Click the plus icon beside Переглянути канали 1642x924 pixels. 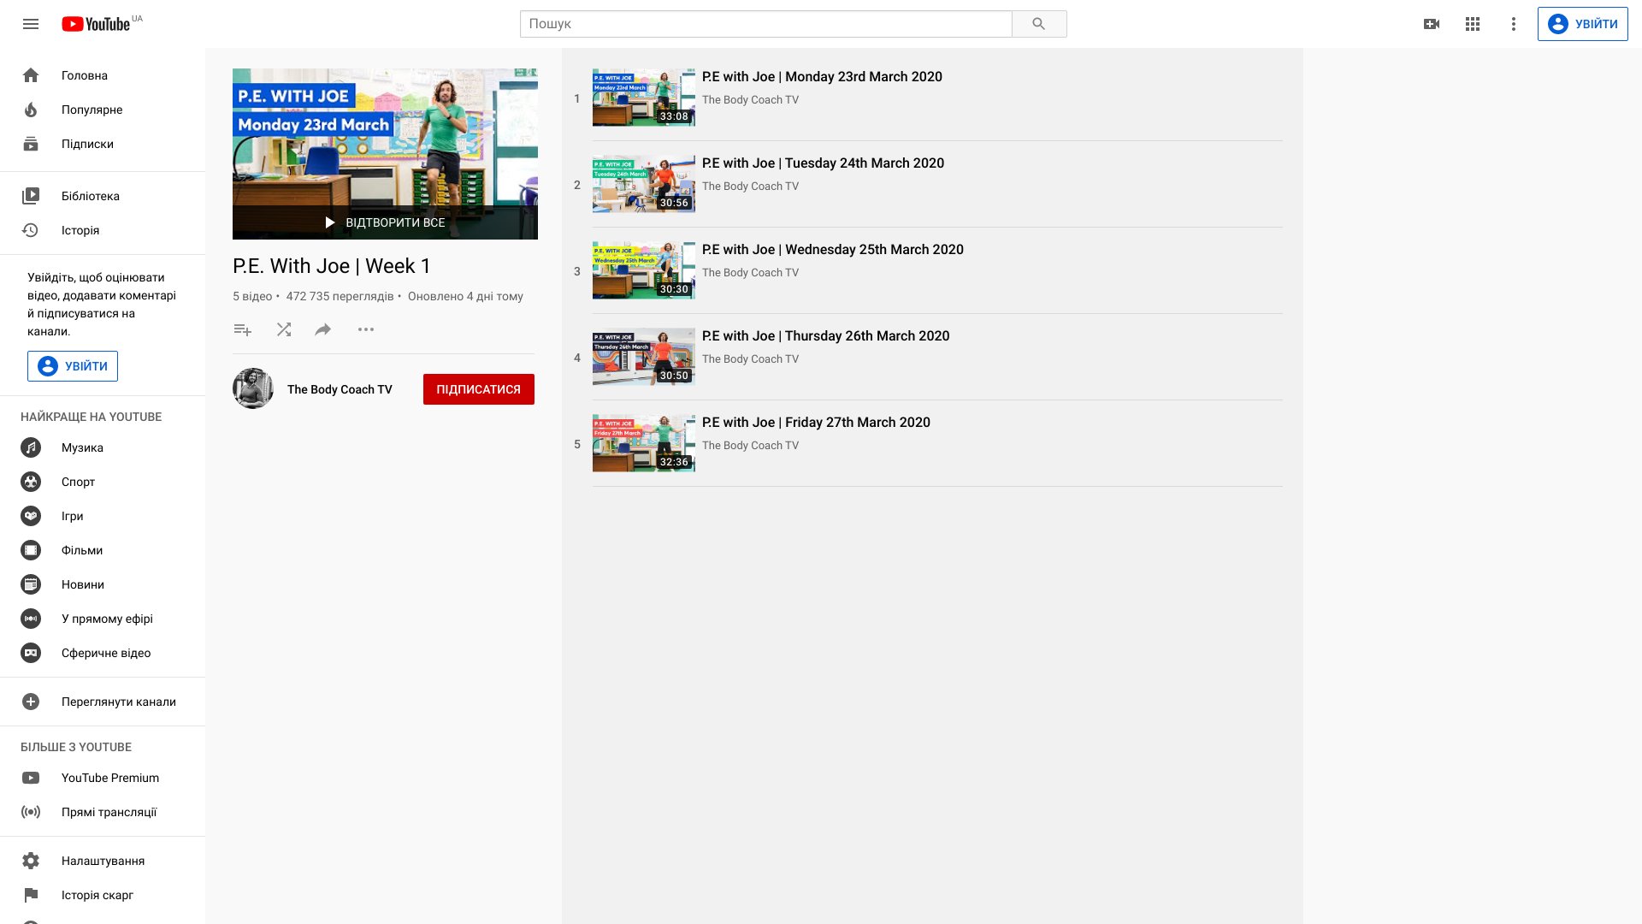[x=31, y=702]
